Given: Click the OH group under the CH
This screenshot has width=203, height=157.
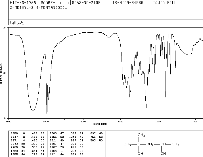Looking at the screenshot, I should coord(163,154).
